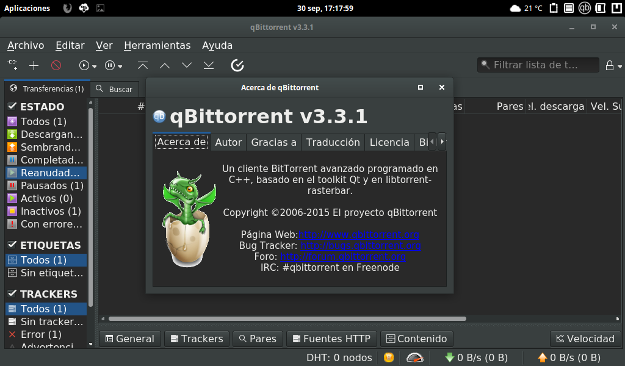Screen dimensions: 625x366
Task: Toggle the ESTADO section checkbox
Action: (x=12, y=106)
